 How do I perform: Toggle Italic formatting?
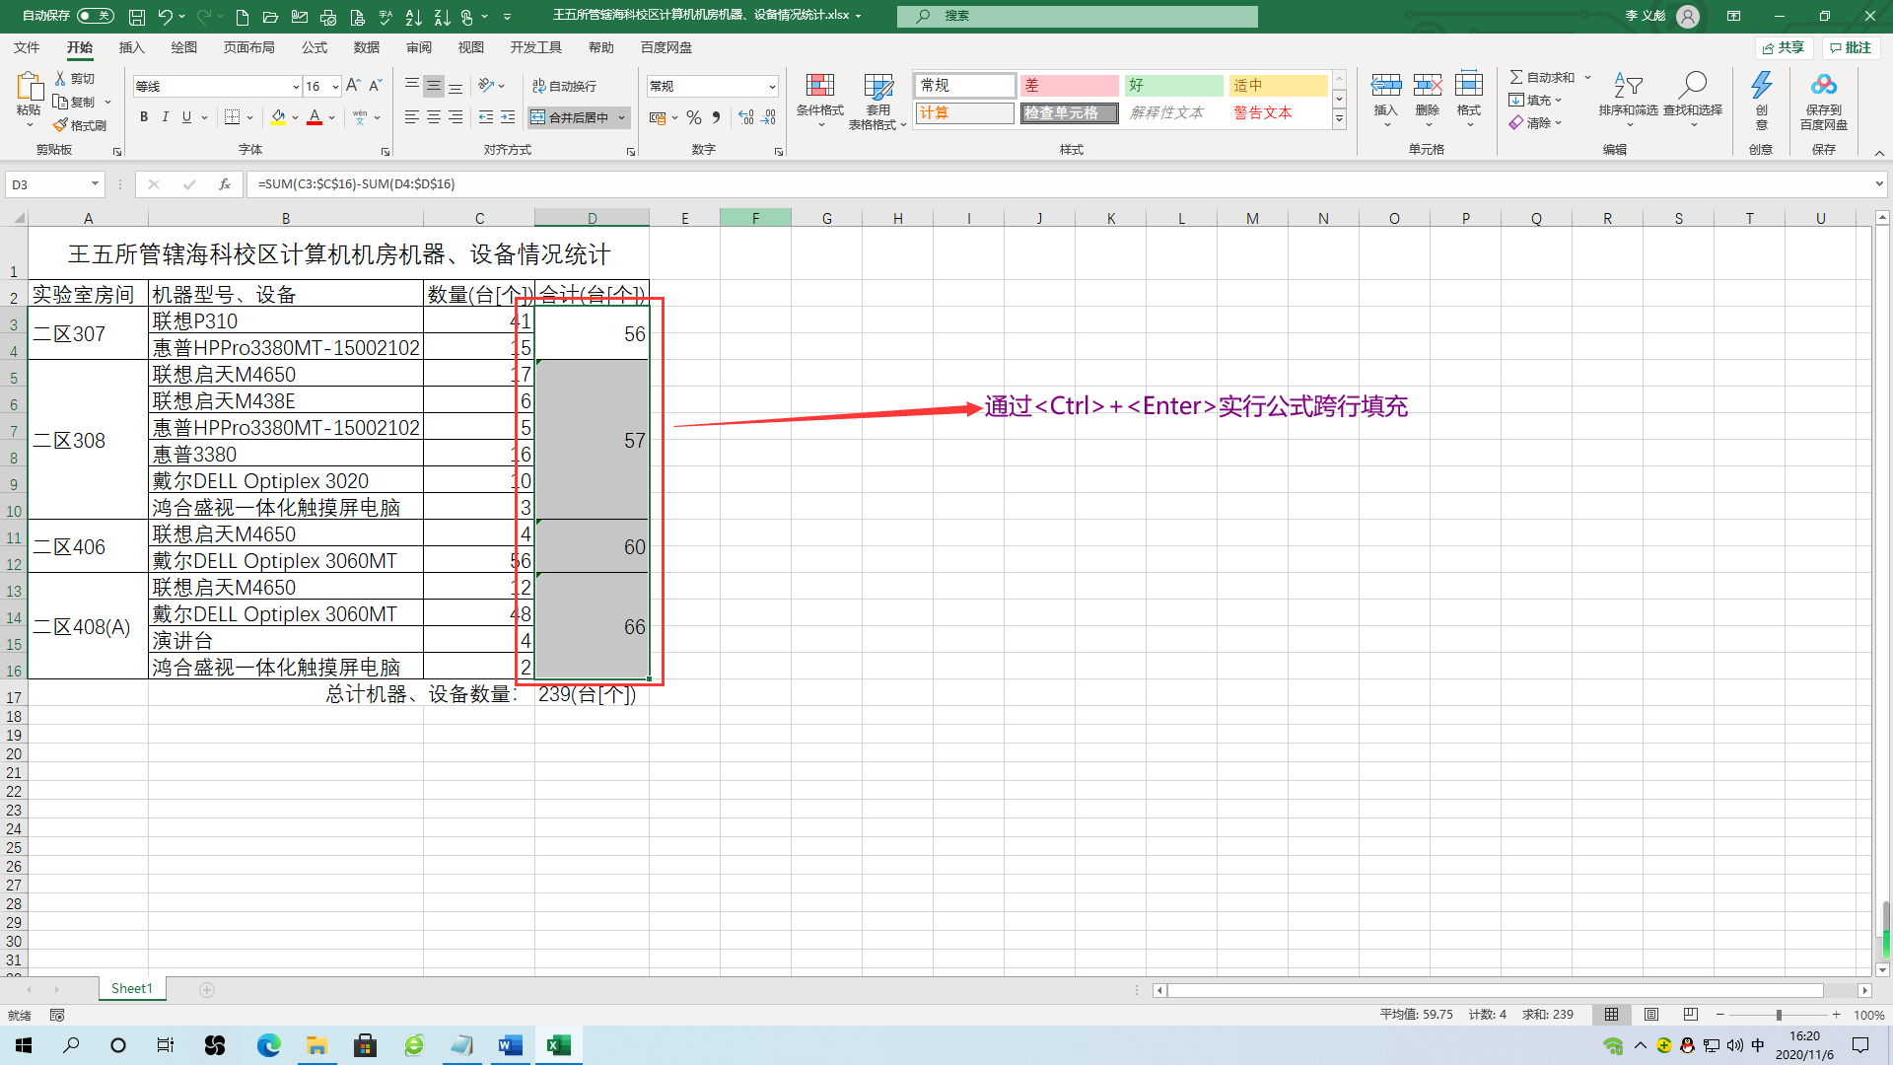coord(166,117)
